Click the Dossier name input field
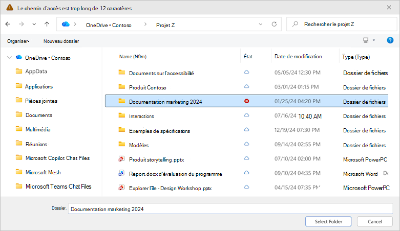400x231 pixels. coord(230,209)
